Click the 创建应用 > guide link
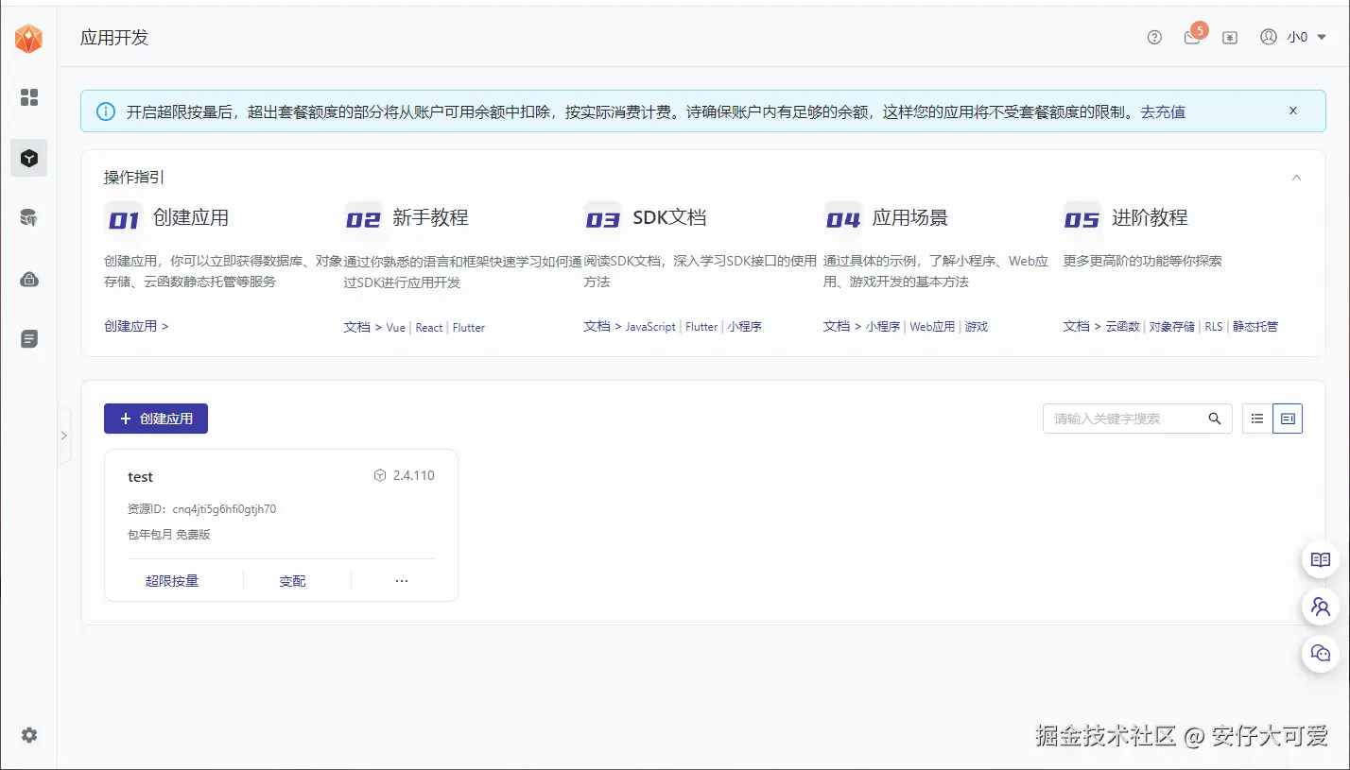Viewport: 1350px width, 770px height. 136,326
